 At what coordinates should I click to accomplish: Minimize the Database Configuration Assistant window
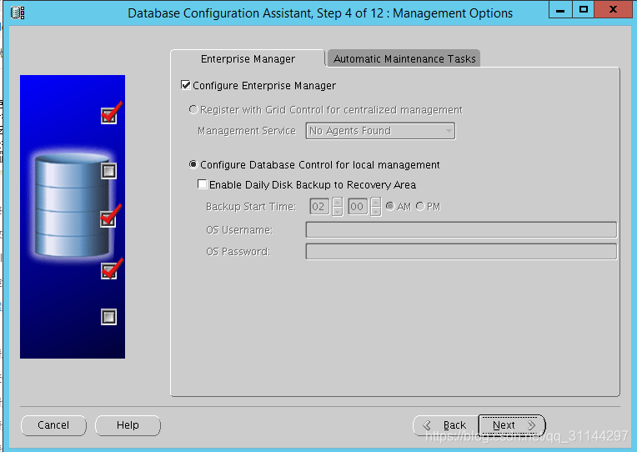tap(560, 10)
